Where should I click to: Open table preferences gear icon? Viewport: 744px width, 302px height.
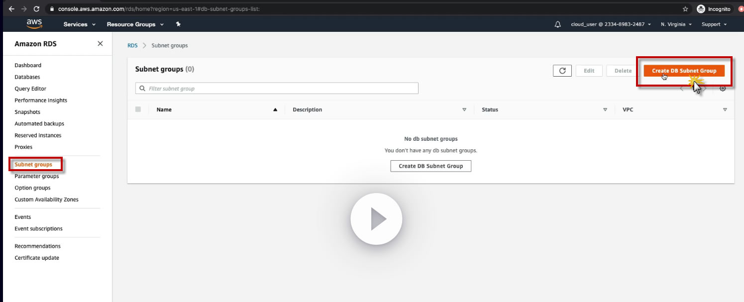(x=723, y=88)
